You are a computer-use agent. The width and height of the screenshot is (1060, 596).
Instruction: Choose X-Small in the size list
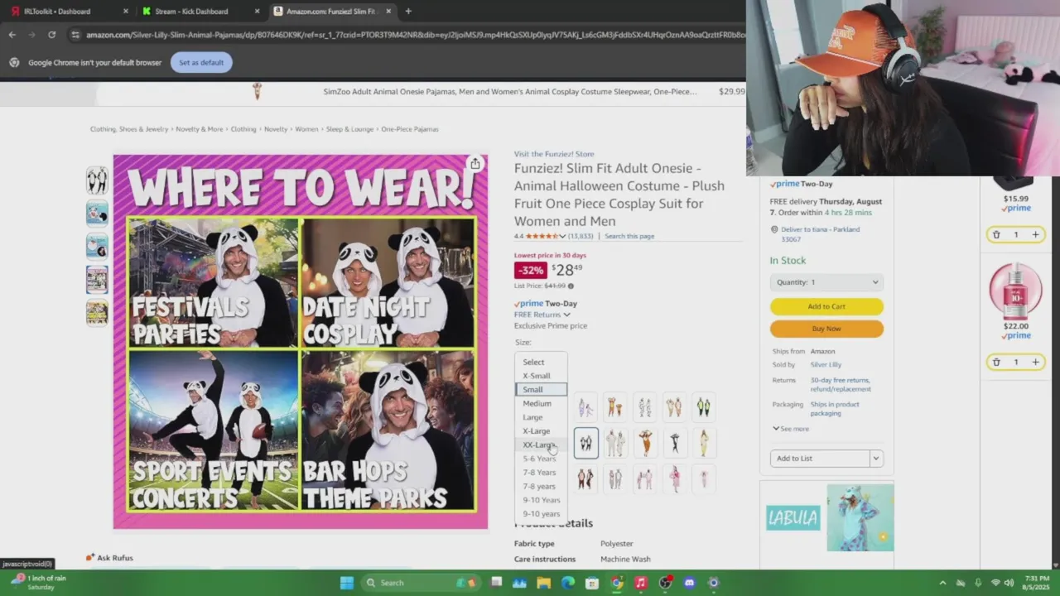click(541, 376)
